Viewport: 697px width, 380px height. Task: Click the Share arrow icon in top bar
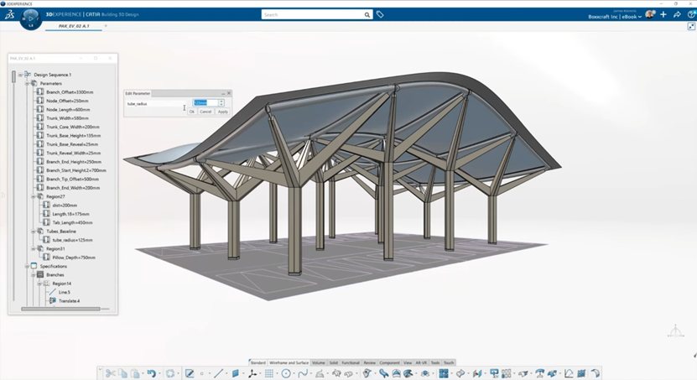(678, 14)
